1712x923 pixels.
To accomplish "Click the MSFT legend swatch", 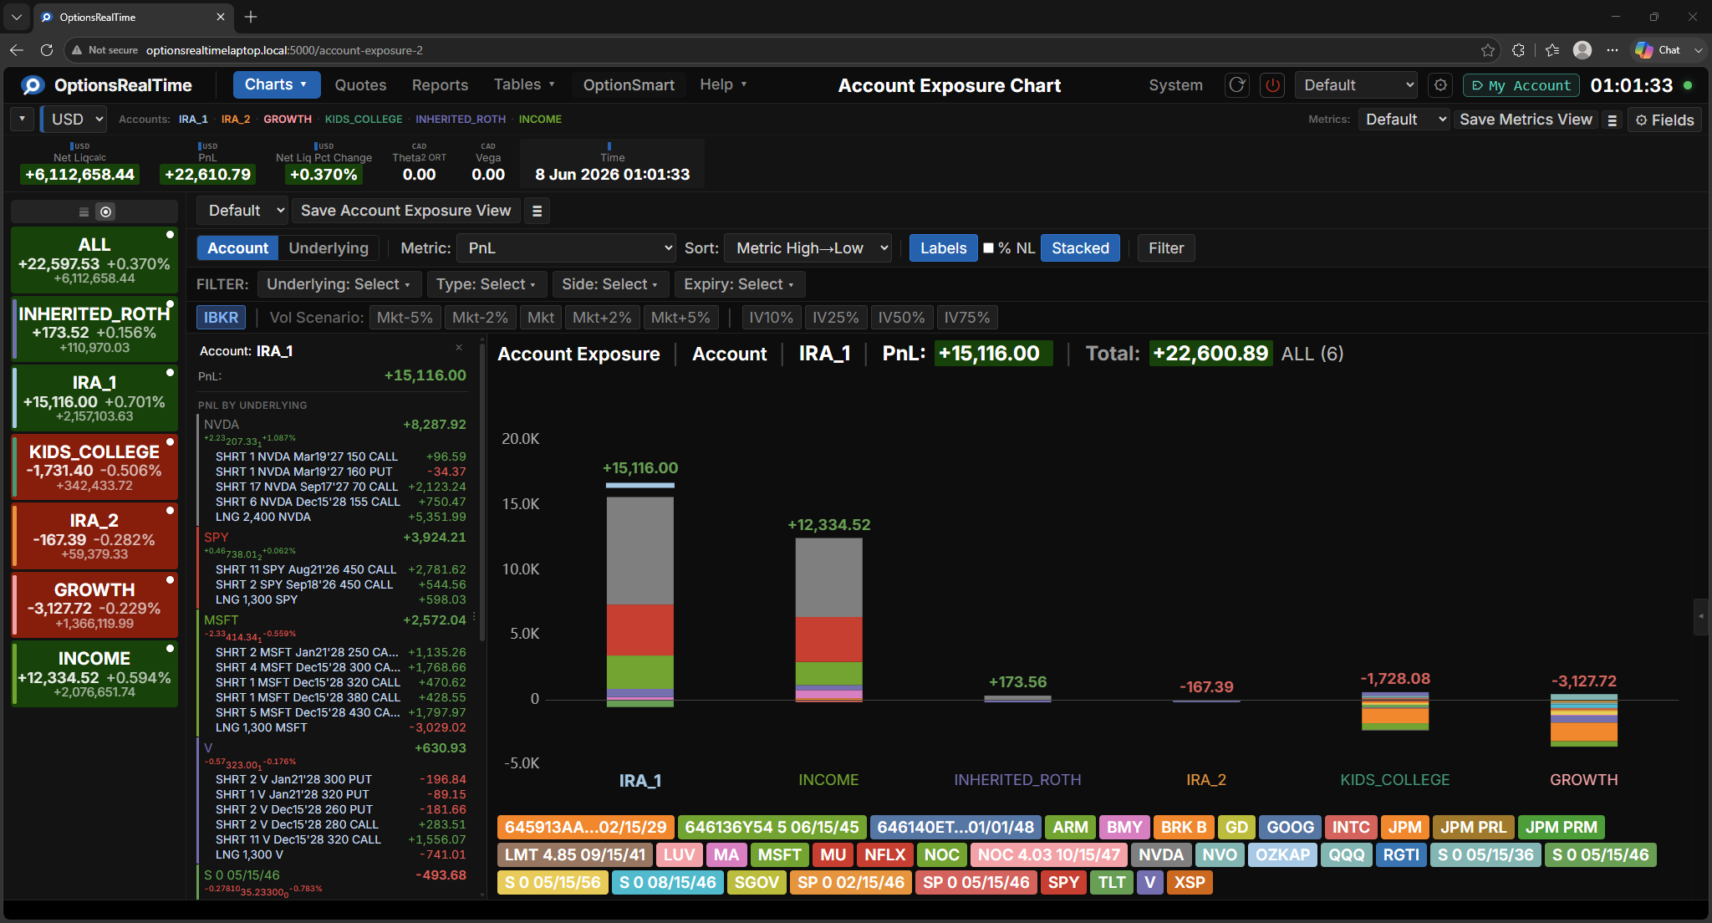I will coord(779,854).
